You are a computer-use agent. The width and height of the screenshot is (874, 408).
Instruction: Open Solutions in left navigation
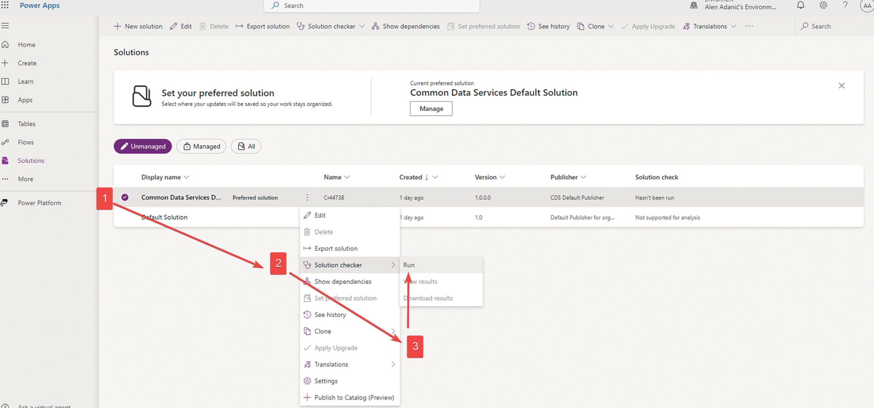[x=31, y=161]
